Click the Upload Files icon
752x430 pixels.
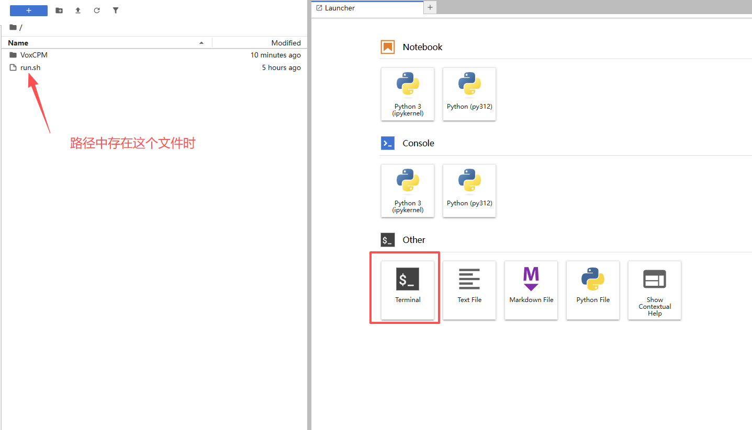click(x=78, y=10)
